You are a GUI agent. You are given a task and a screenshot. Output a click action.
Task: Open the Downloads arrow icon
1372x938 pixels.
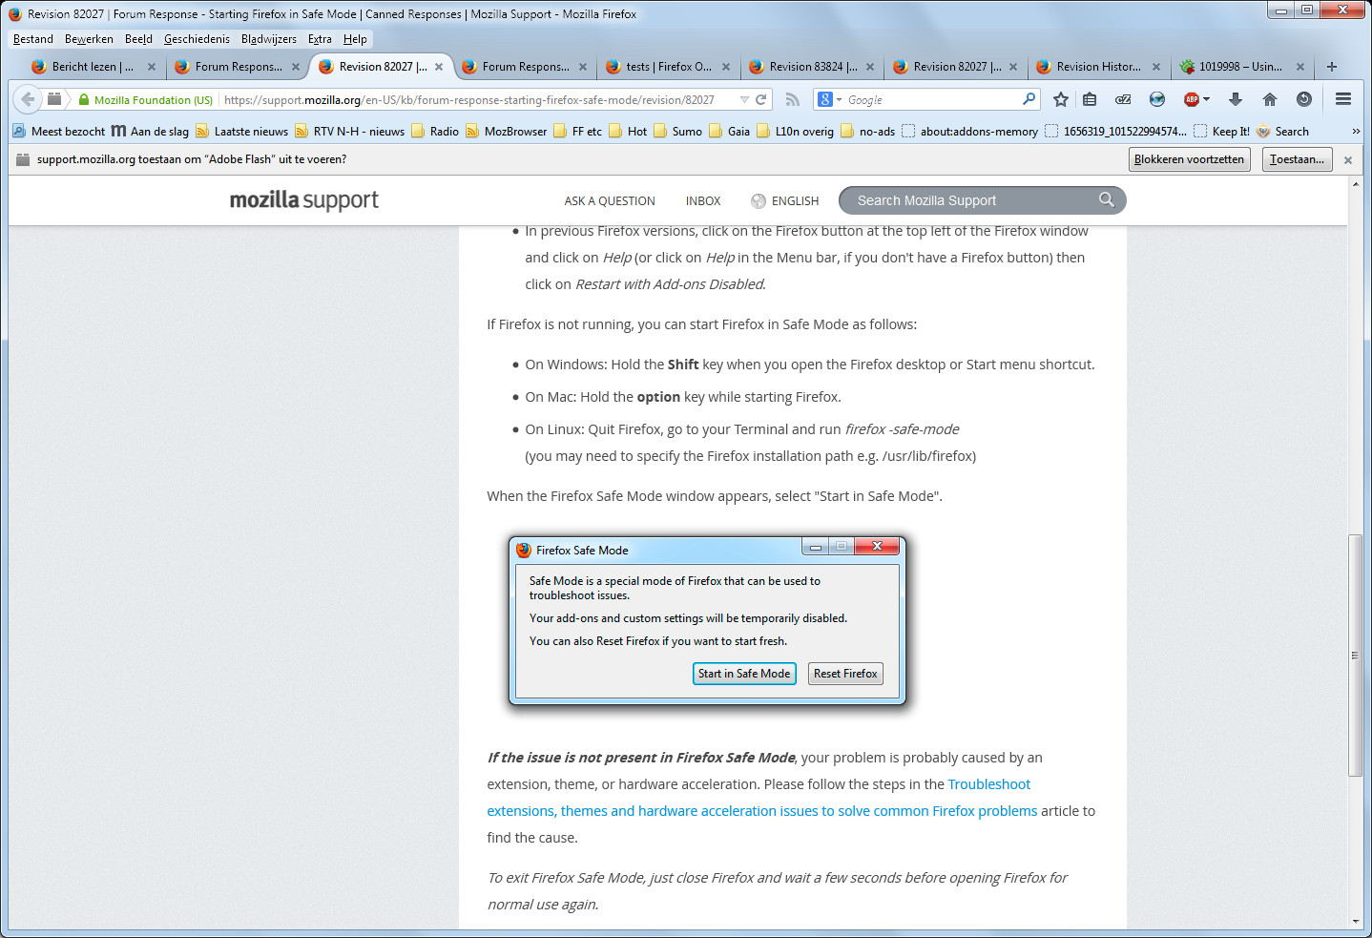coord(1236,99)
